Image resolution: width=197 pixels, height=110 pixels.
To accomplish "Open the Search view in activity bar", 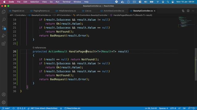I will click(x=4, y=20).
